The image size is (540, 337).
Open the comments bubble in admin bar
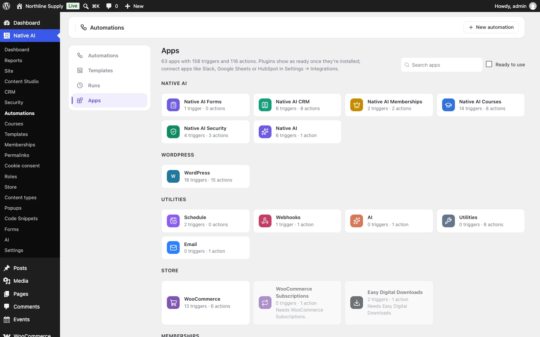[x=112, y=6]
